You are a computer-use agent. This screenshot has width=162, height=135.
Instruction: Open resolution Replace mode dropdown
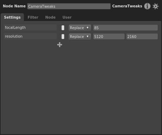(x=80, y=37)
